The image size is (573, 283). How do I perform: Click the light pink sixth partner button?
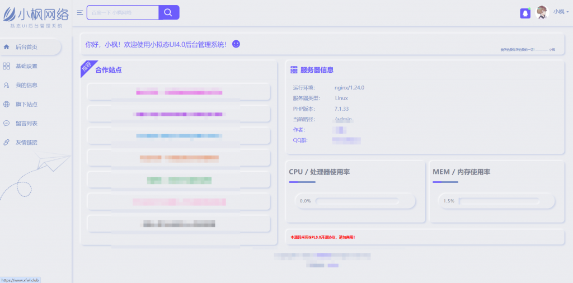click(x=179, y=201)
